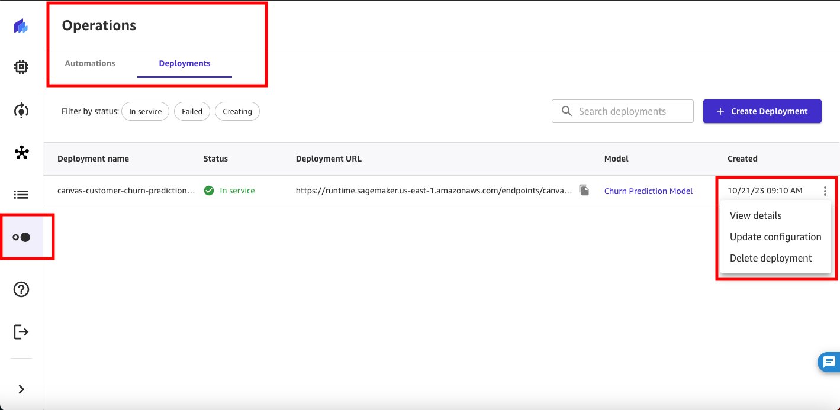Click the Log out icon in sidebar
Viewport: 840px width, 410px height.
click(x=21, y=332)
